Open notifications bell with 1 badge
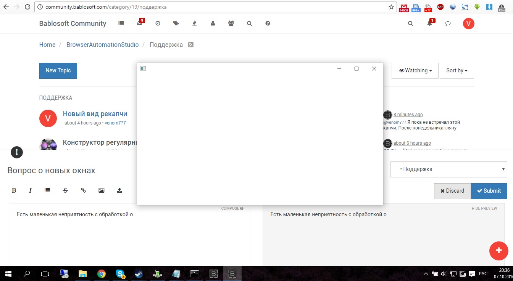Viewport: 513px width, 281px height. tap(430, 22)
